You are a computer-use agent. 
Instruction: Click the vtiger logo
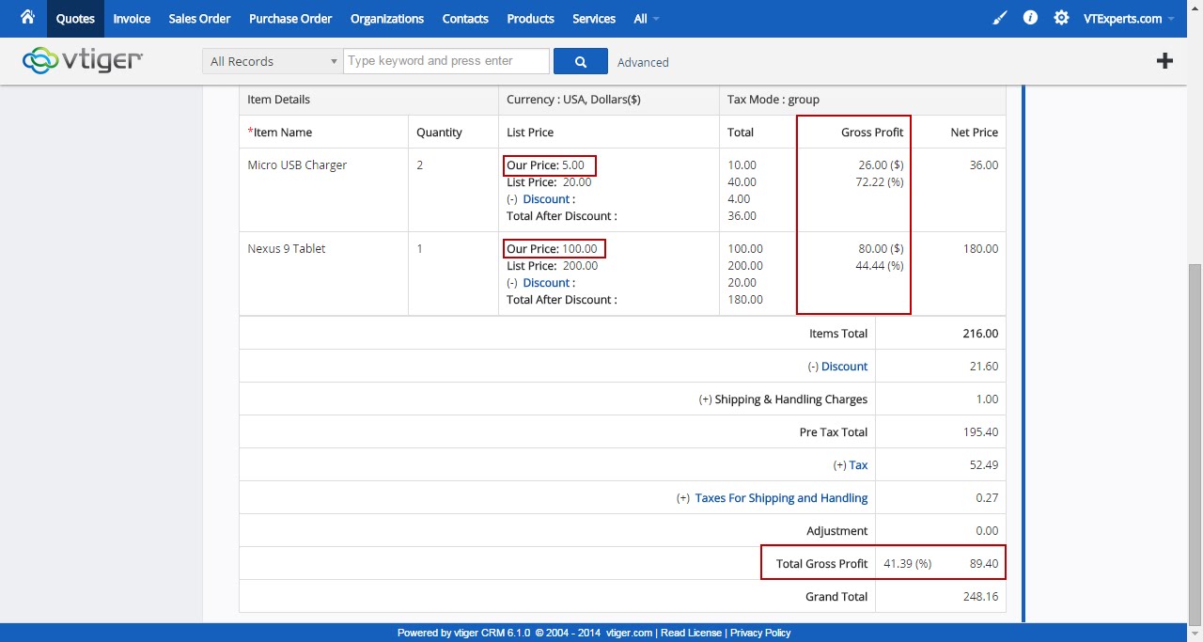(83, 60)
